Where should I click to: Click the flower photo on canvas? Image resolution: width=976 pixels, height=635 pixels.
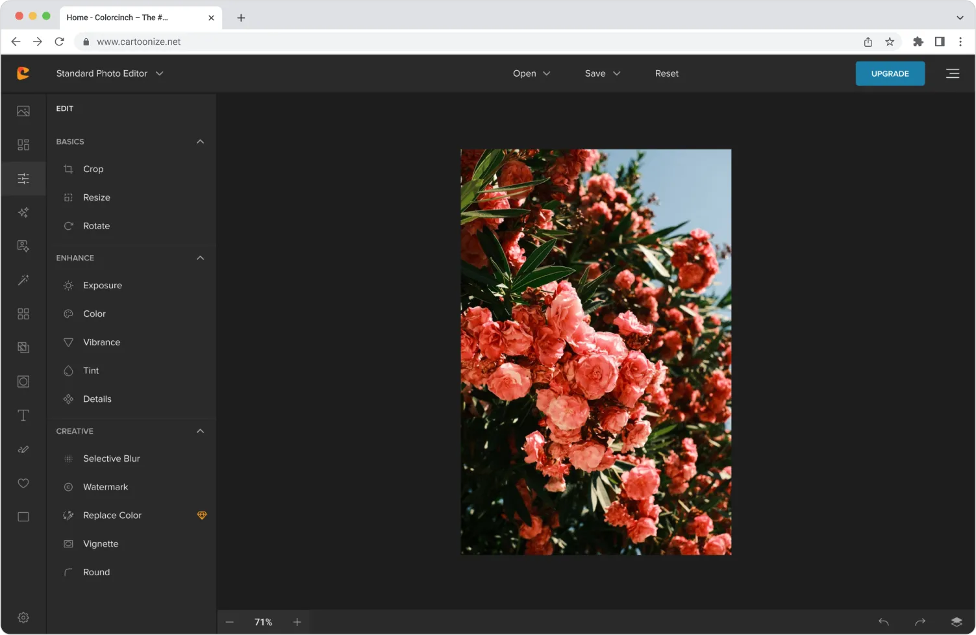(595, 352)
